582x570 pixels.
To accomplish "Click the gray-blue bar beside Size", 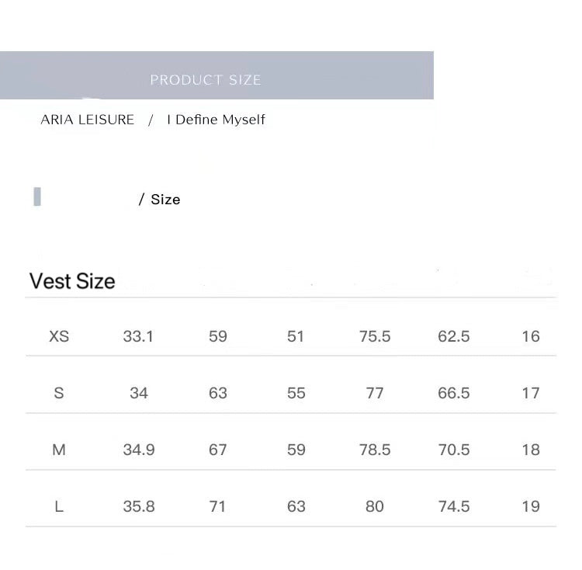I will (37, 196).
